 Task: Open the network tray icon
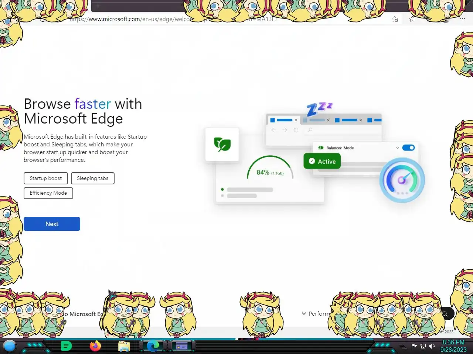point(423,346)
